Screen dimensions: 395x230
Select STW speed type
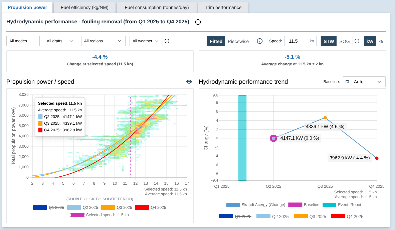tap(329, 41)
